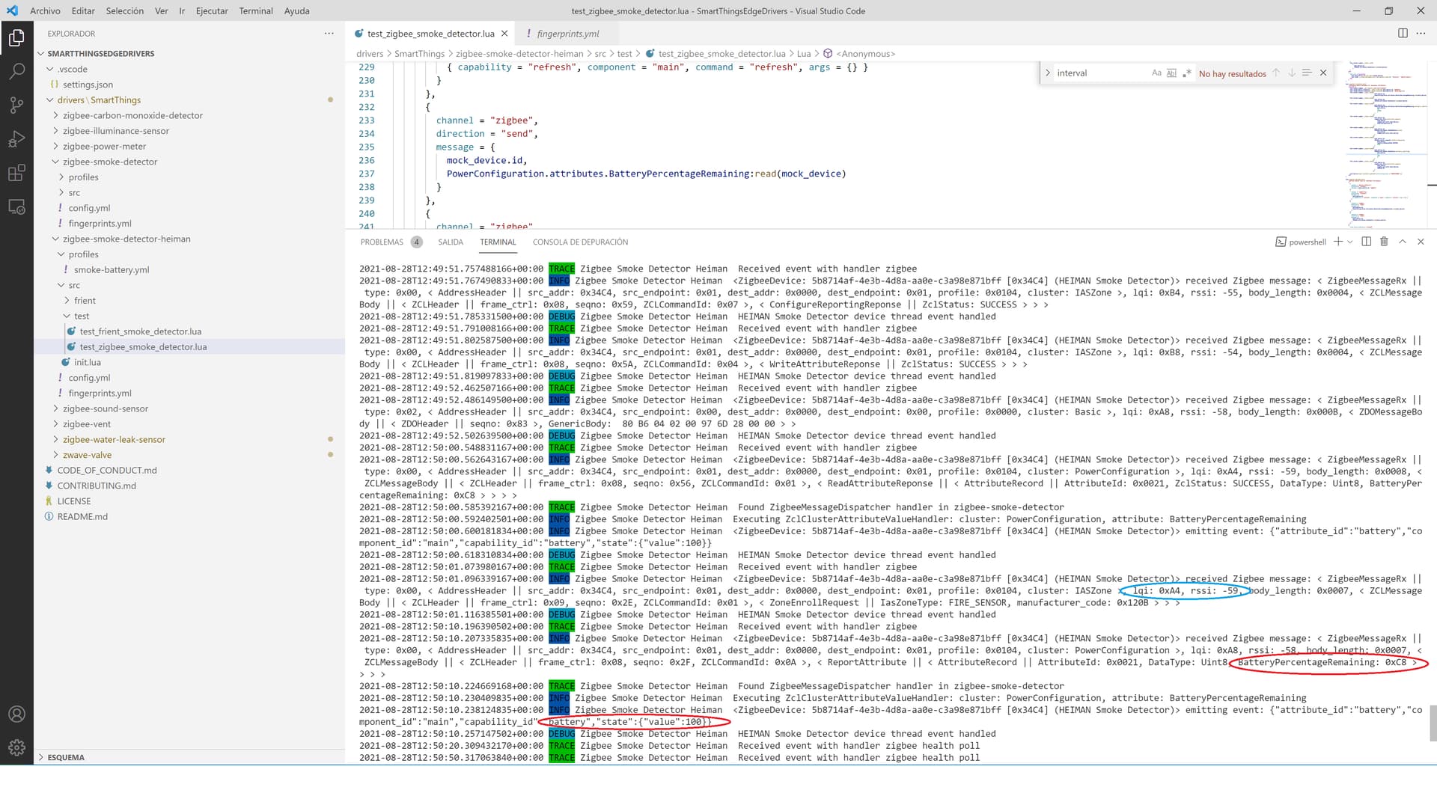The width and height of the screenshot is (1437, 808).
Task: Open the Remote Explorer view
Action: click(x=16, y=207)
